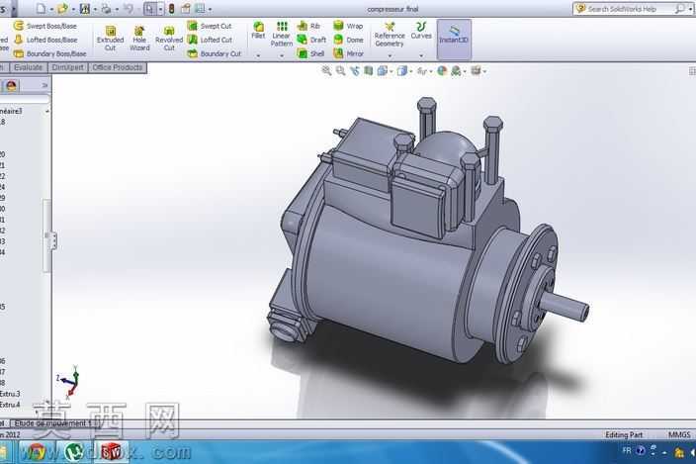Toggle the Section View icon
This screenshot has width=696, height=464.
[369, 70]
